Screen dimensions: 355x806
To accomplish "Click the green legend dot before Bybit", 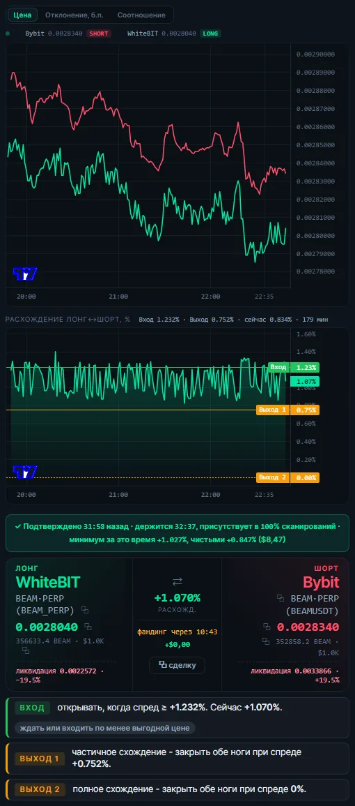I will [x=8, y=33].
